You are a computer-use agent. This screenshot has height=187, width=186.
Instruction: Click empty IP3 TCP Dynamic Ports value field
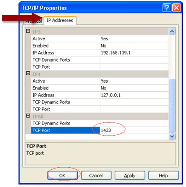[134, 60]
